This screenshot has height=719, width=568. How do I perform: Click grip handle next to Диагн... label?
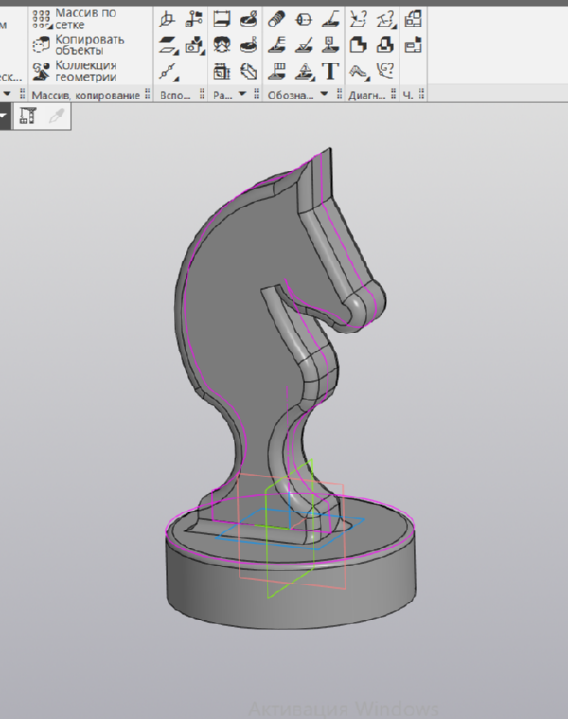pyautogui.click(x=394, y=94)
